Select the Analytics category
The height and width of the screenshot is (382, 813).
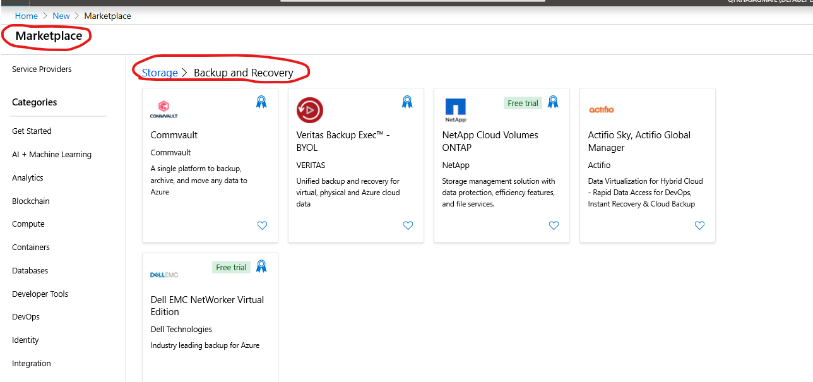point(28,178)
